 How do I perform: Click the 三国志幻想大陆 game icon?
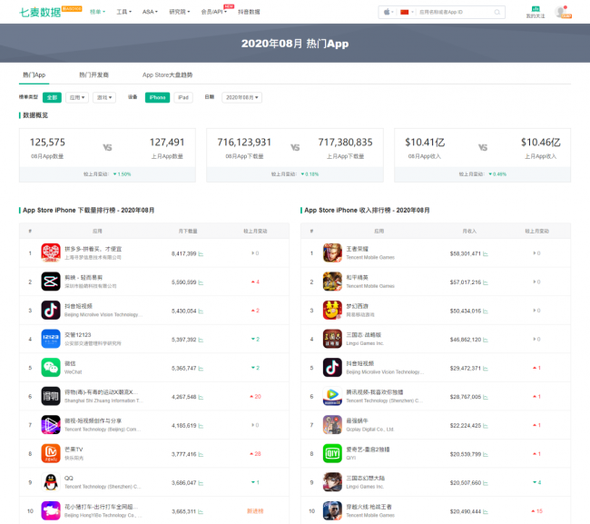coord(332,482)
